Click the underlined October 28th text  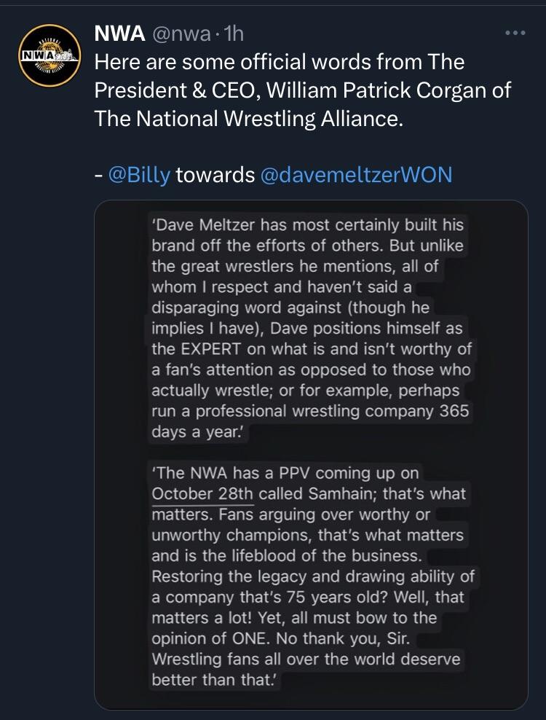[202, 494]
